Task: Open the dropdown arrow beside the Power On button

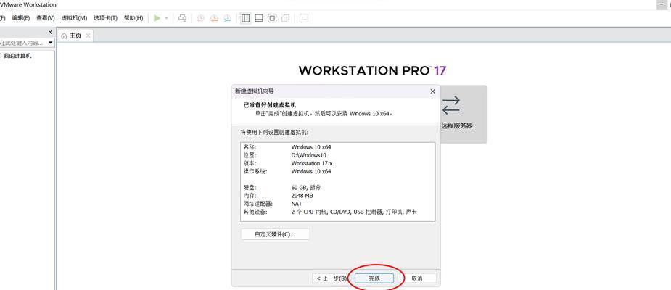Action: (166, 18)
